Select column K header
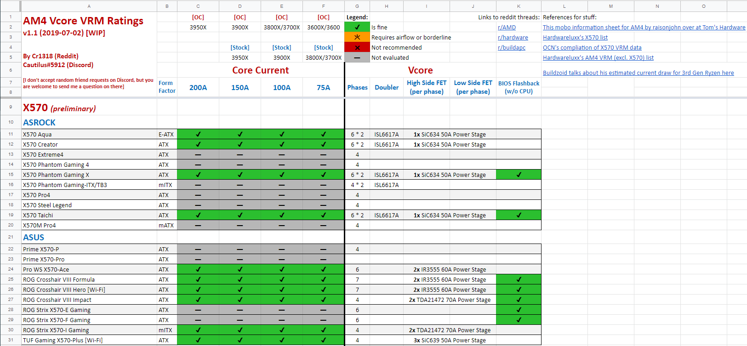This screenshot has width=747, height=346. coord(519,6)
